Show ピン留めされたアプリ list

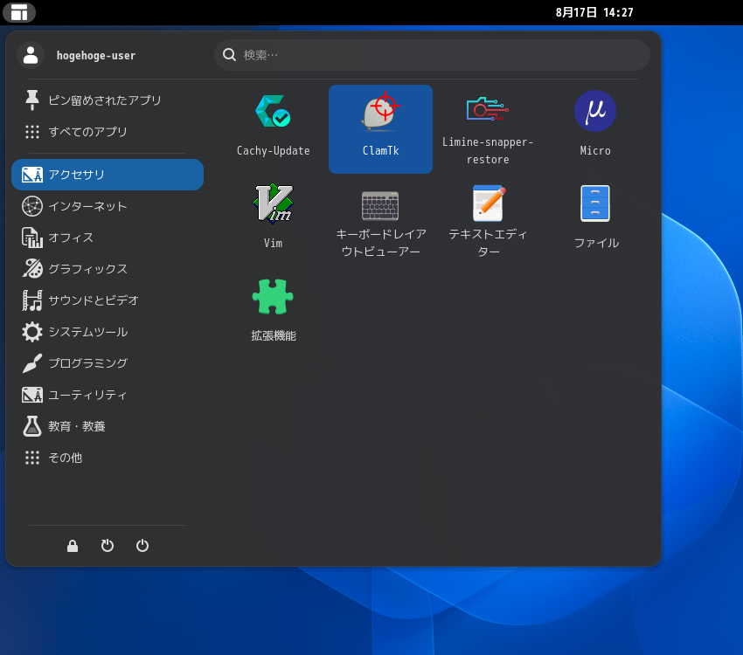(x=108, y=100)
